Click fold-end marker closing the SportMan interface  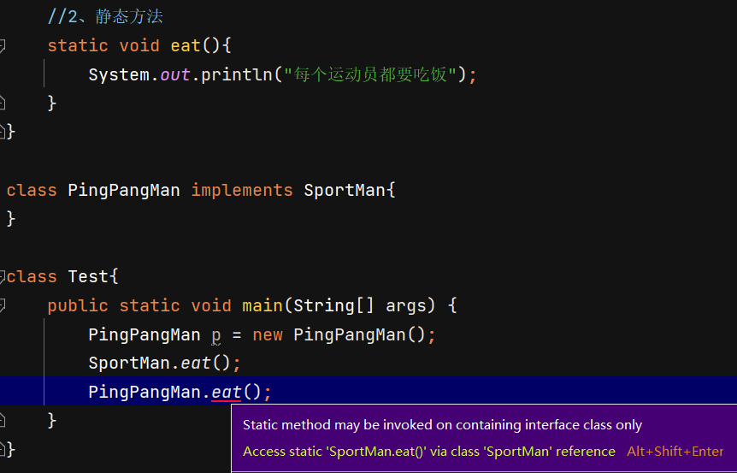pyautogui.click(x=3, y=132)
